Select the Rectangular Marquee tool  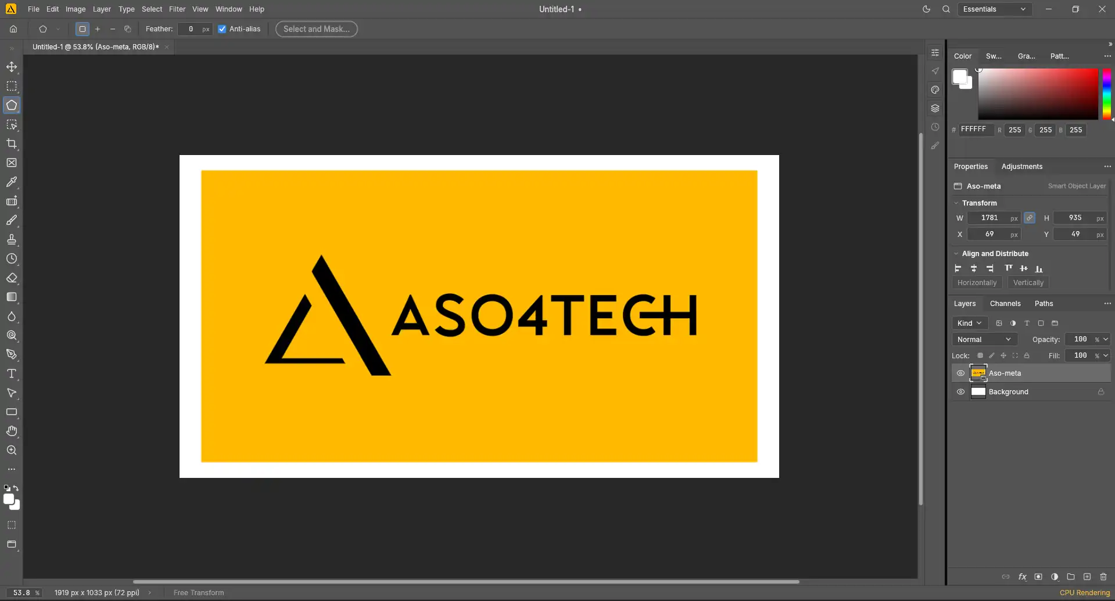coord(12,87)
